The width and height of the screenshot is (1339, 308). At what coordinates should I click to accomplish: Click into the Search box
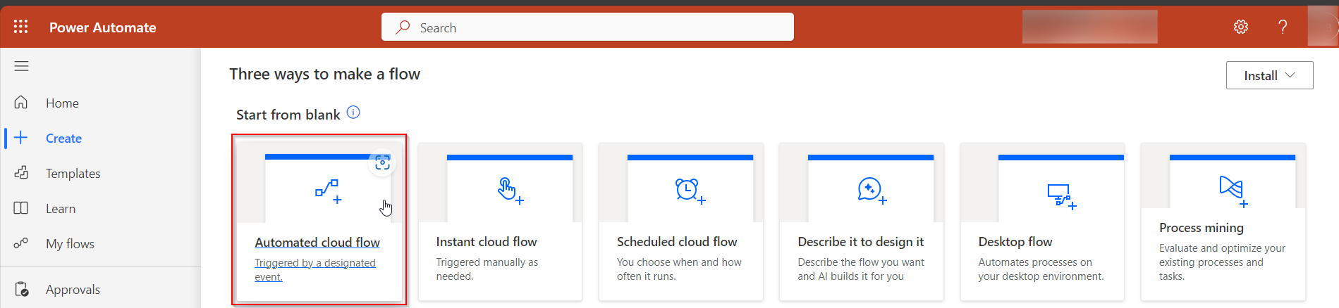[587, 27]
